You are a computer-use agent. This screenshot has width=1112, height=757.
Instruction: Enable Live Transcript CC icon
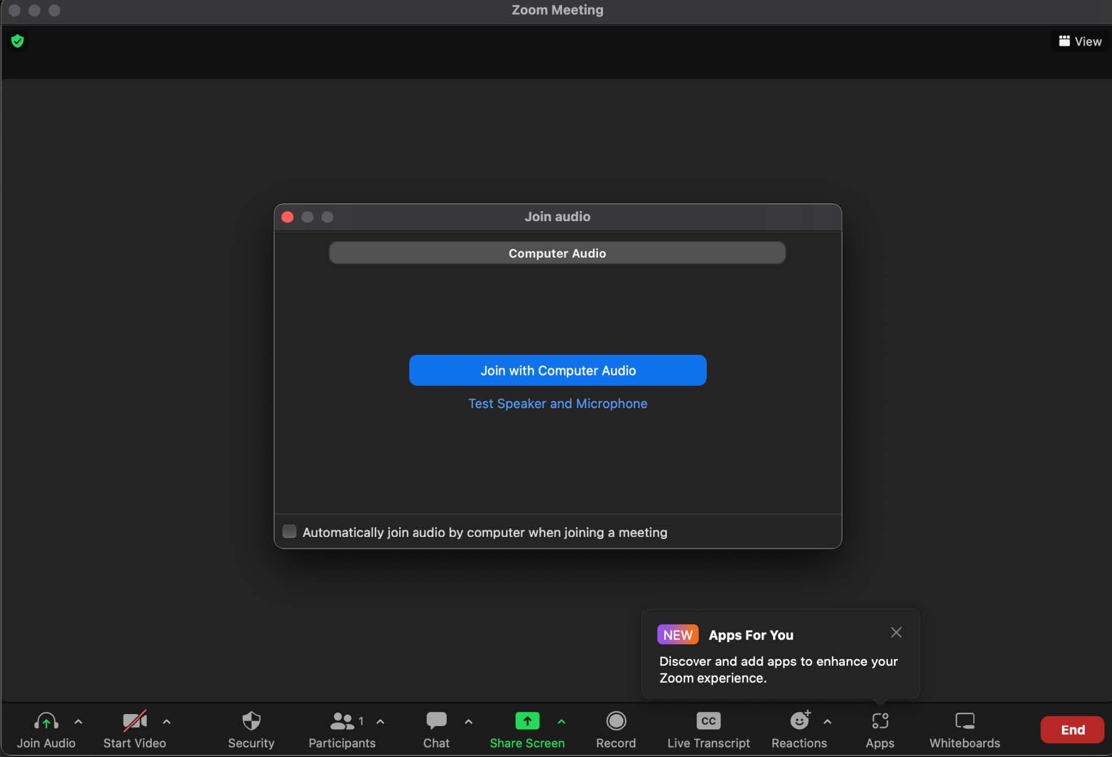(708, 721)
